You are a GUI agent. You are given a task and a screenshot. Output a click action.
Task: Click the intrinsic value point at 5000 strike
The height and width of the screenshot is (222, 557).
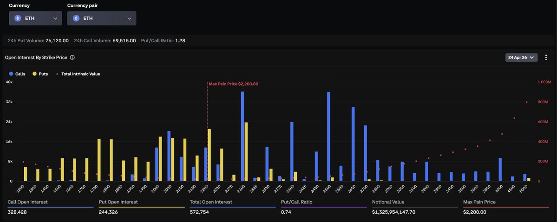[526, 102]
